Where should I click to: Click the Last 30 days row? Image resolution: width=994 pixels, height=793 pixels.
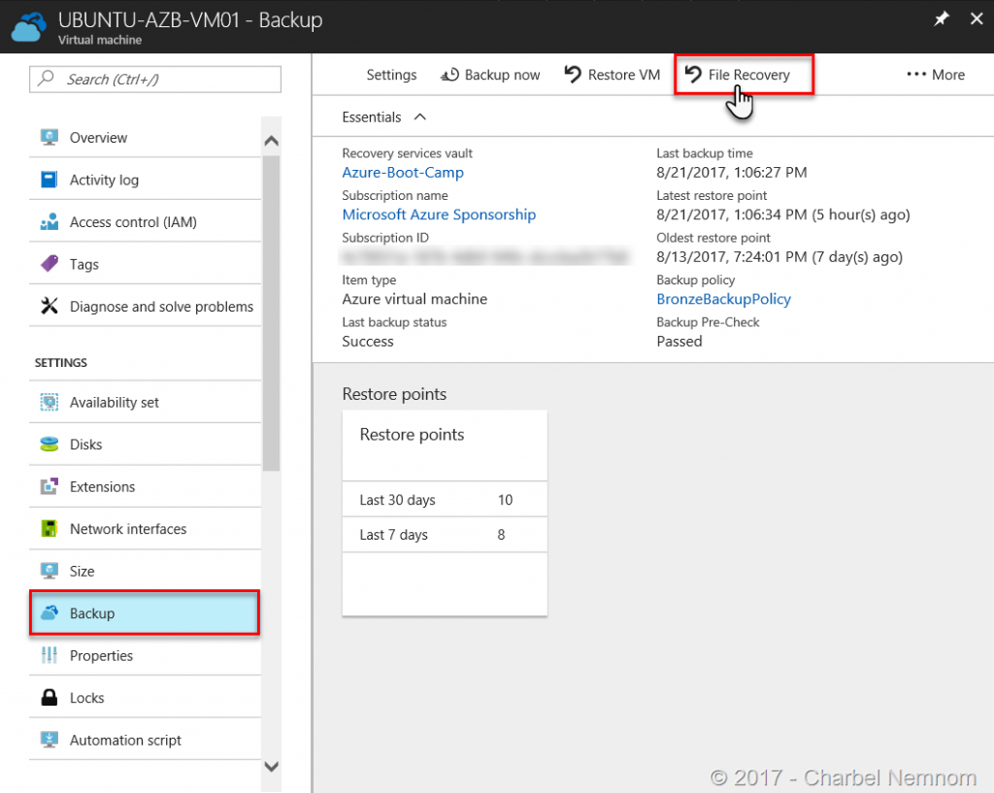(x=445, y=500)
